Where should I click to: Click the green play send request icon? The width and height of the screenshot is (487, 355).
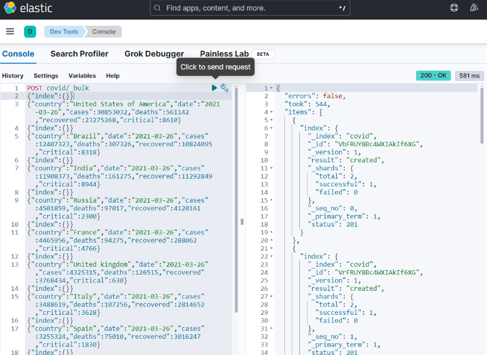coord(214,88)
